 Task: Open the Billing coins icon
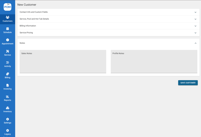click(x=8, y=74)
